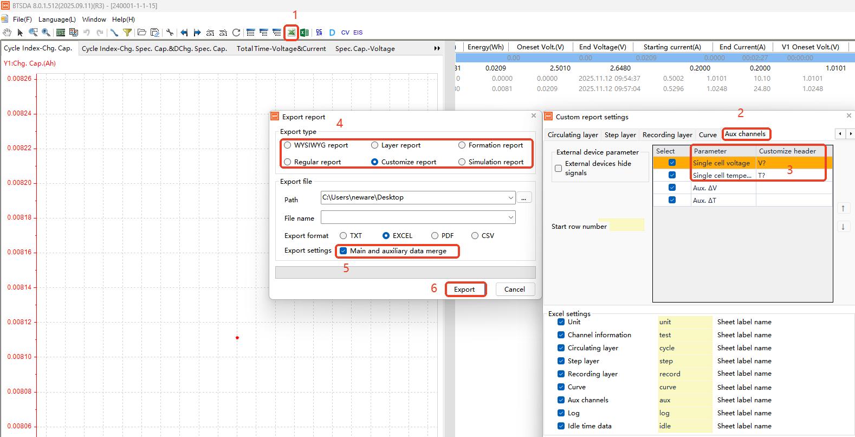Expand the chart tabs overflow arrows
Screen dimensions: 855x437
tap(437, 49)
